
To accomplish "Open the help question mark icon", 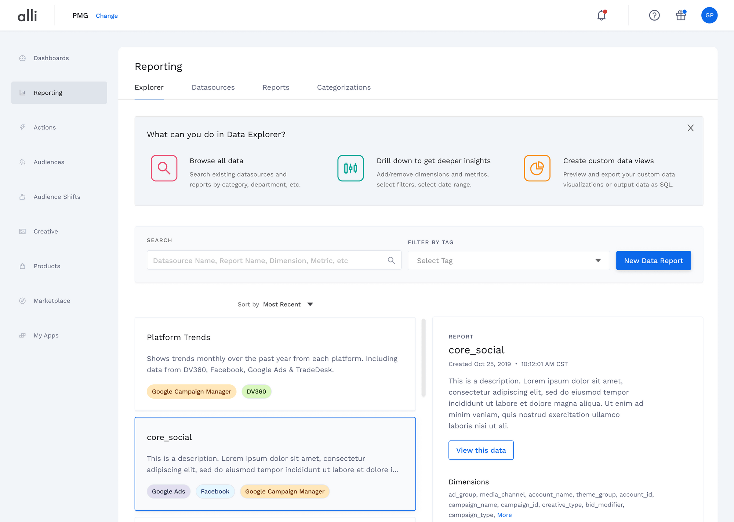I will pos(654,15).
